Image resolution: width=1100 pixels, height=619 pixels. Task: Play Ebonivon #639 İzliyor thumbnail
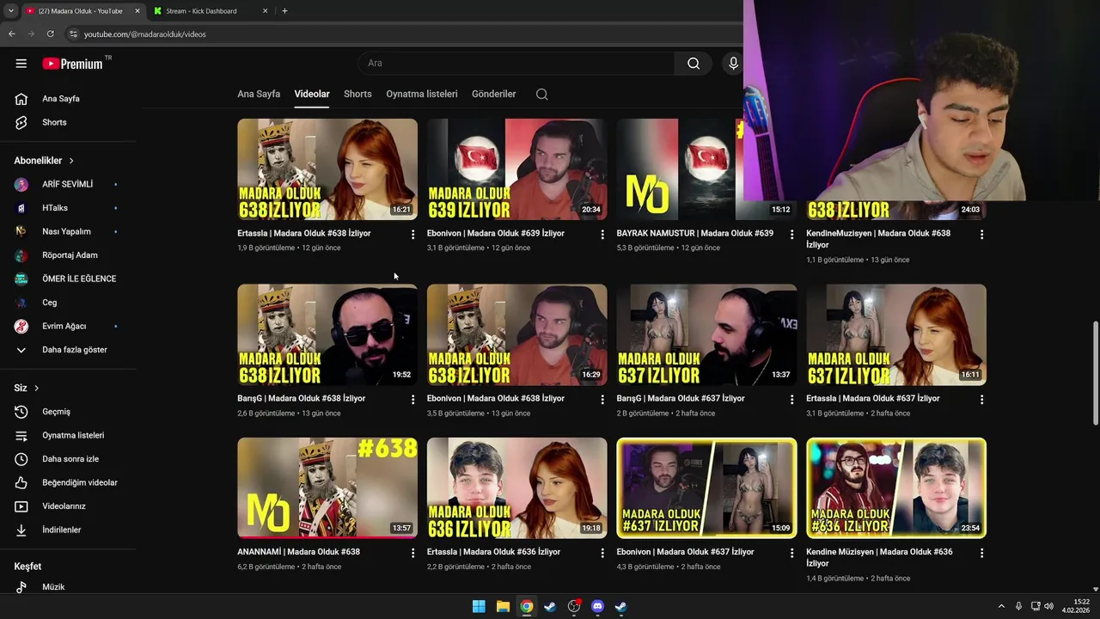516,169
